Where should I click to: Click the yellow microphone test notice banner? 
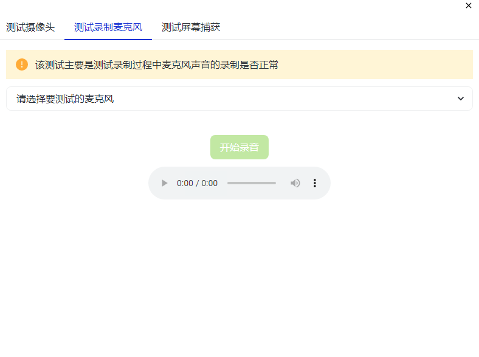pos(239,64)
